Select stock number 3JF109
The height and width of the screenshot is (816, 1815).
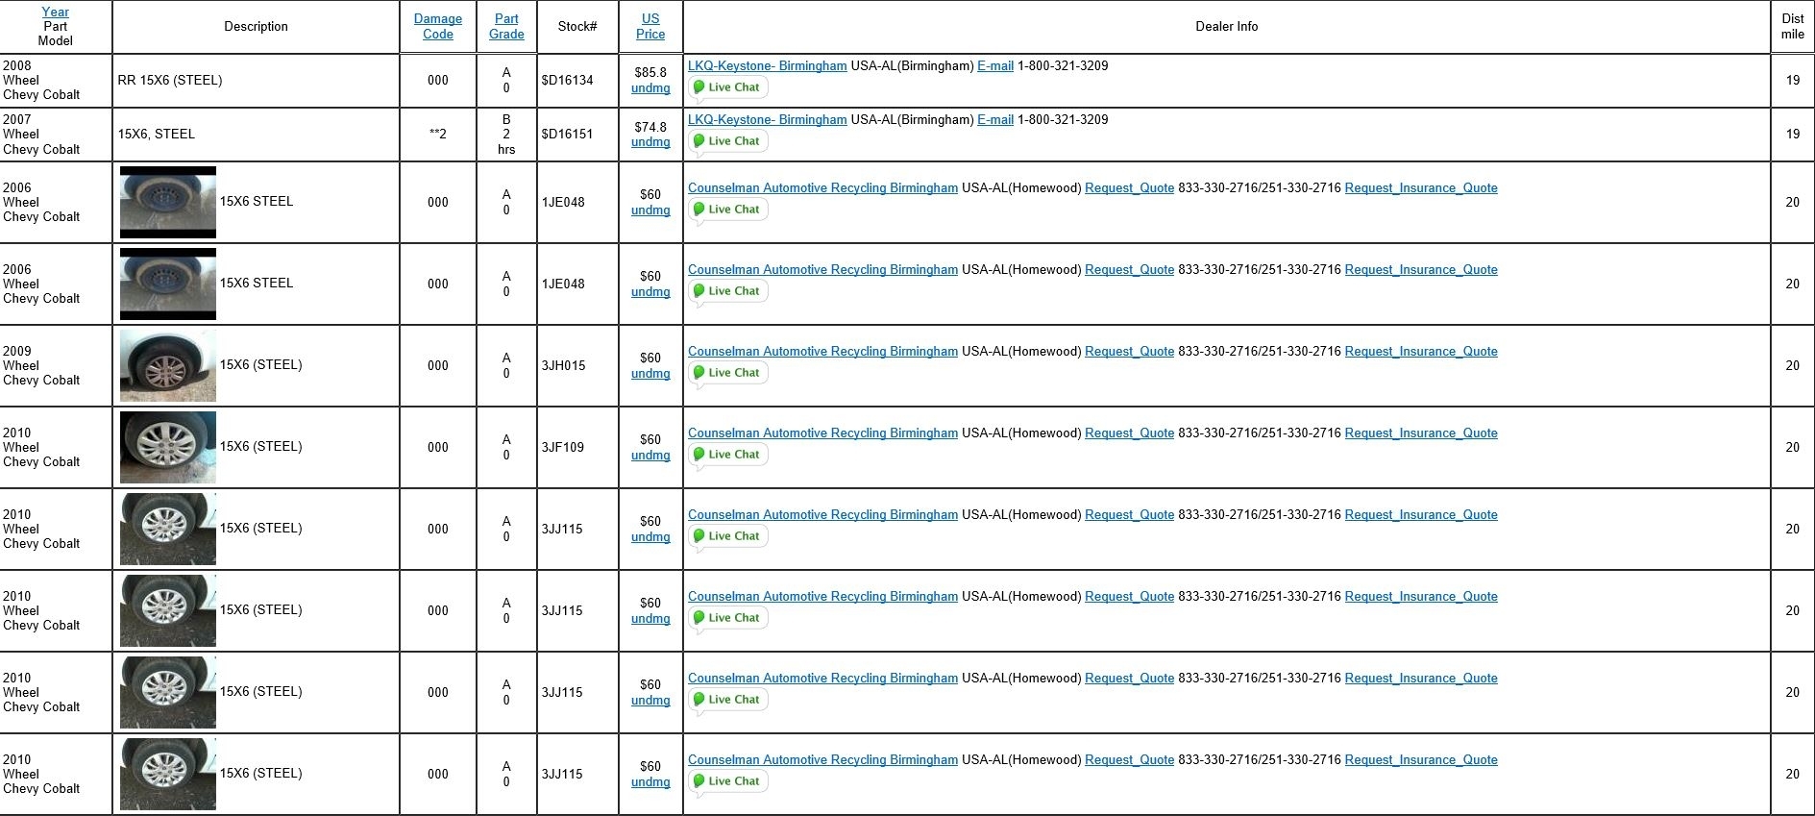[562, 448]
